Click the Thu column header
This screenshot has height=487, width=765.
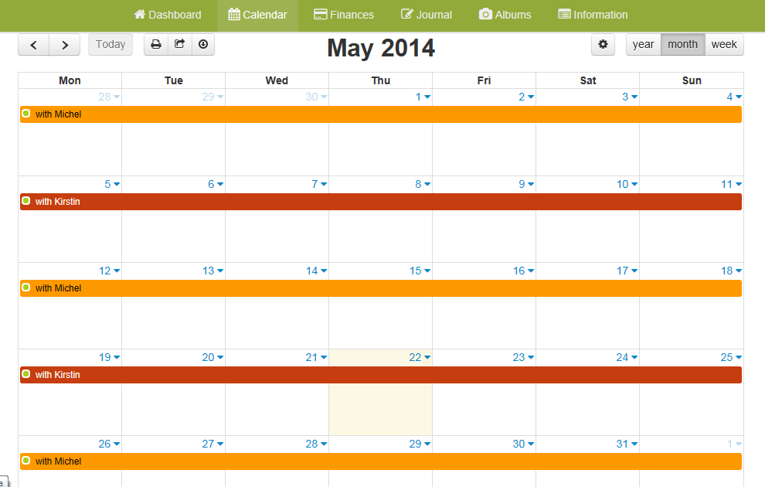coord(380,80)
